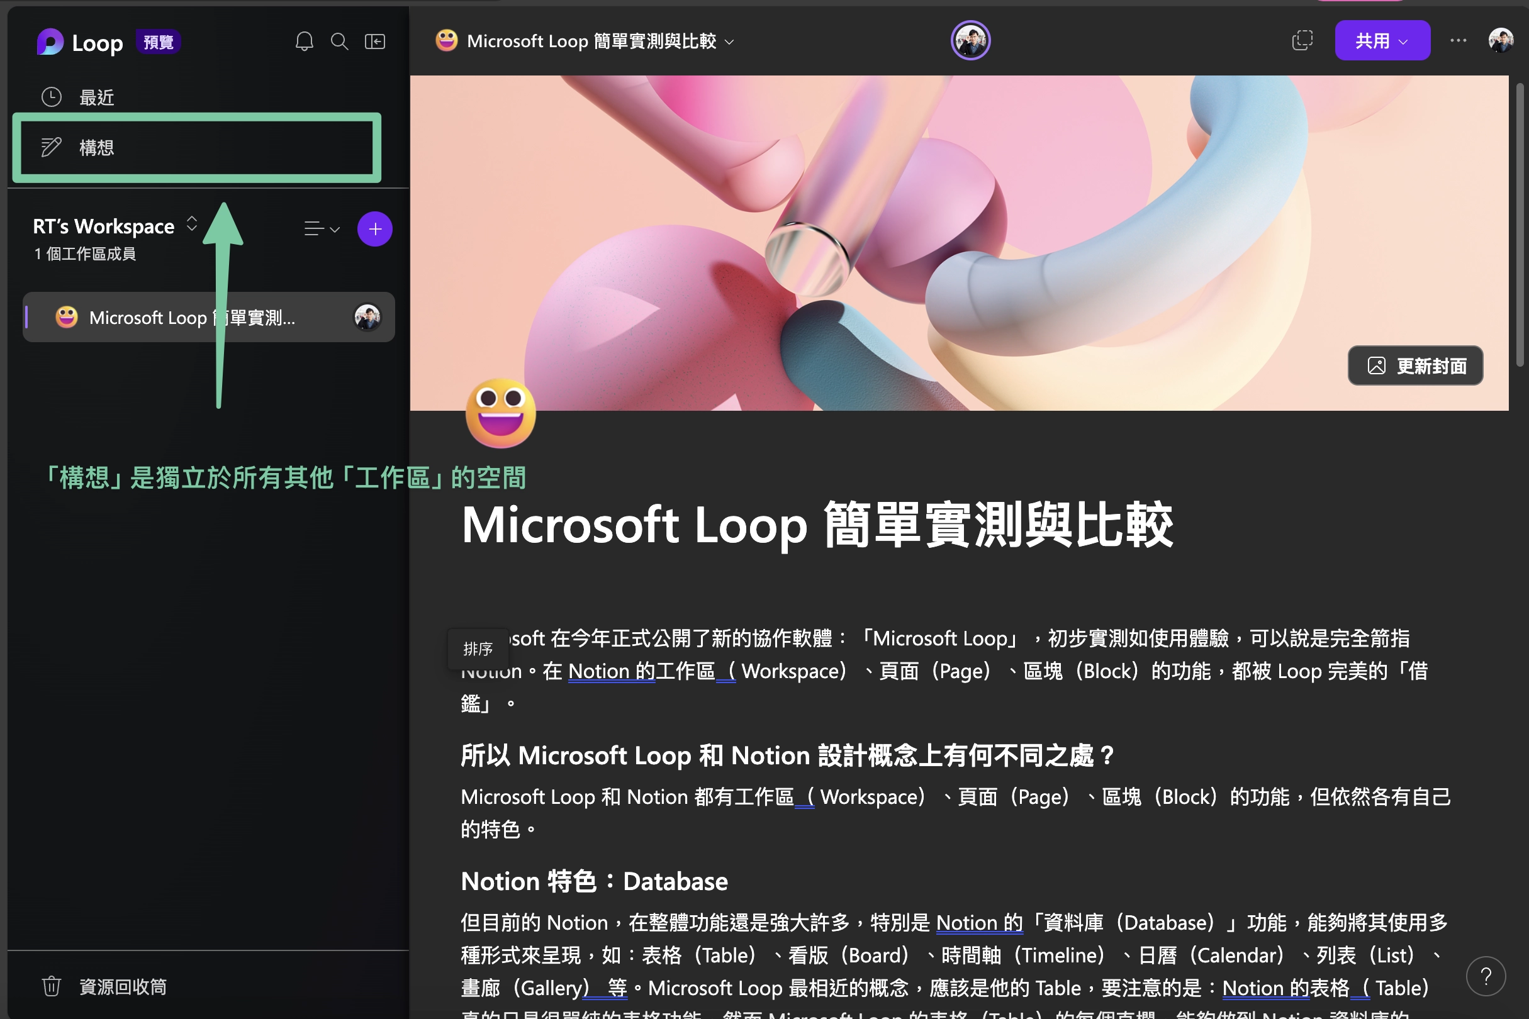The image size is (1529, 1019).
Task: Open the workspace sort options dropdown
Action: 322,229
